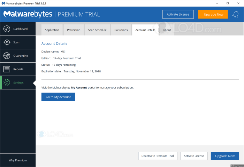The image size is (244, 167).
Task: Maximize the Malwarebytes window
Action: click(228, 3)
